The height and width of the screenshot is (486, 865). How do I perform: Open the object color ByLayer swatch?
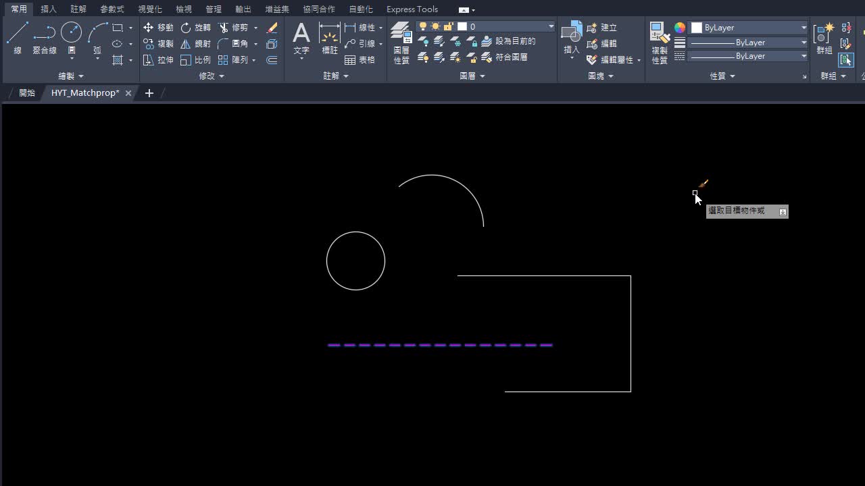point(696,27)
